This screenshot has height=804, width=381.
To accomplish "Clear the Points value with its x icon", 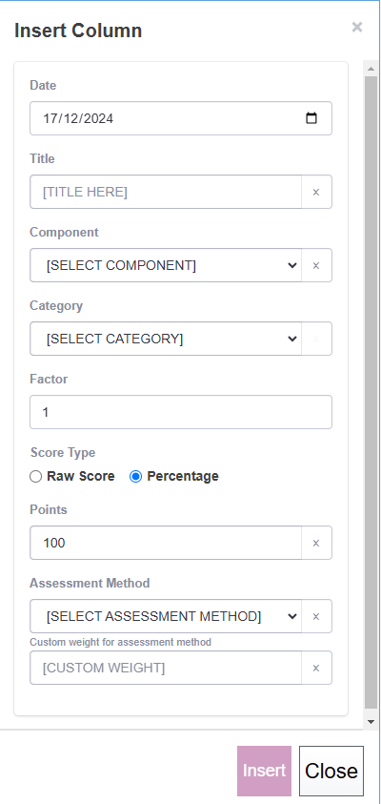I will click(x=316, y=543).
